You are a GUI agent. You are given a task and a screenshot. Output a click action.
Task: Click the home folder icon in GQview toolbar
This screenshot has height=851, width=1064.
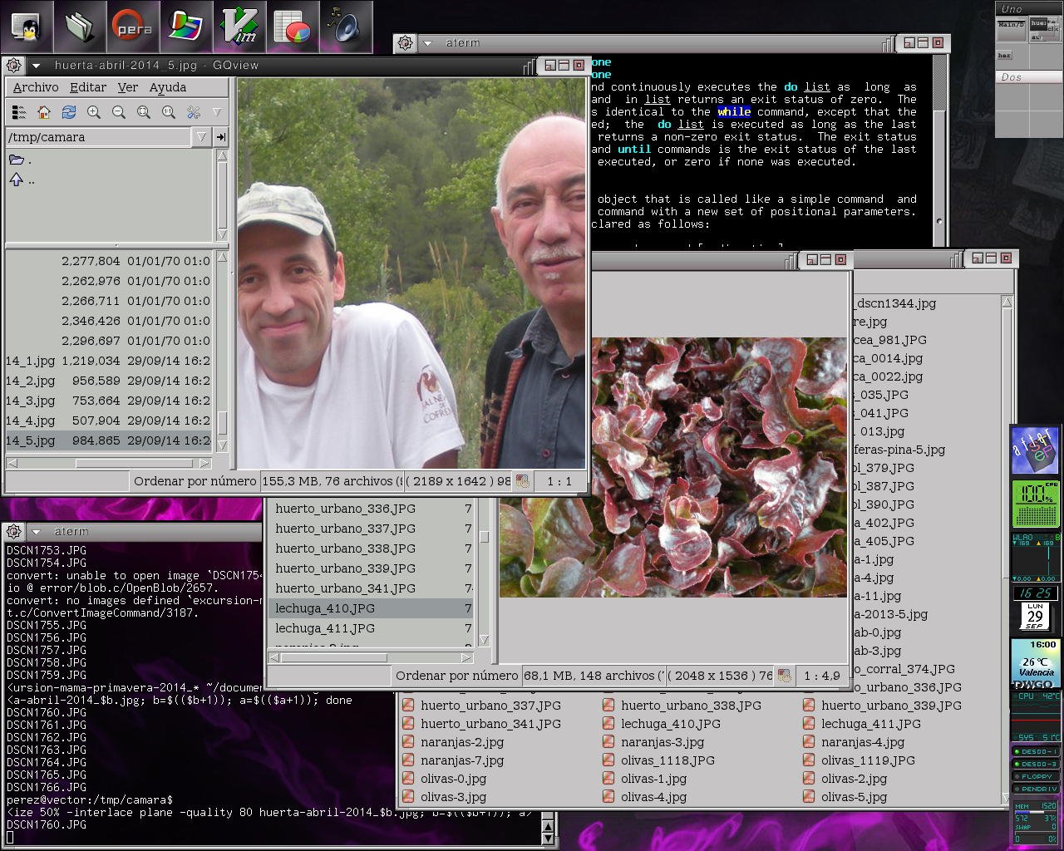[44, 111]
